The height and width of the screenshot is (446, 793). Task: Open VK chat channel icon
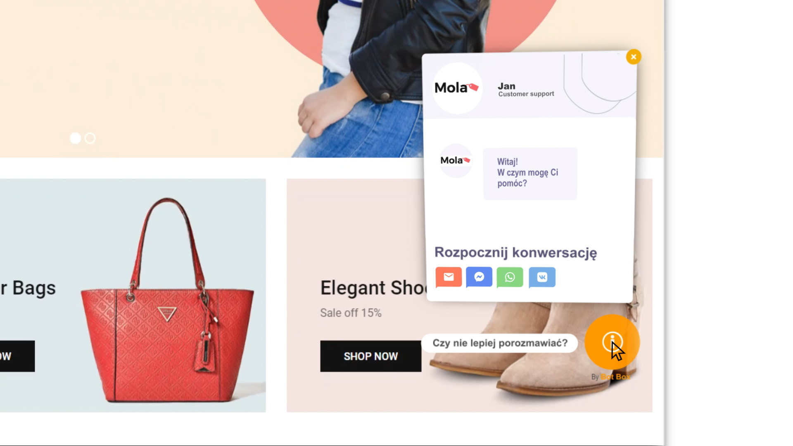pos(542,277)
